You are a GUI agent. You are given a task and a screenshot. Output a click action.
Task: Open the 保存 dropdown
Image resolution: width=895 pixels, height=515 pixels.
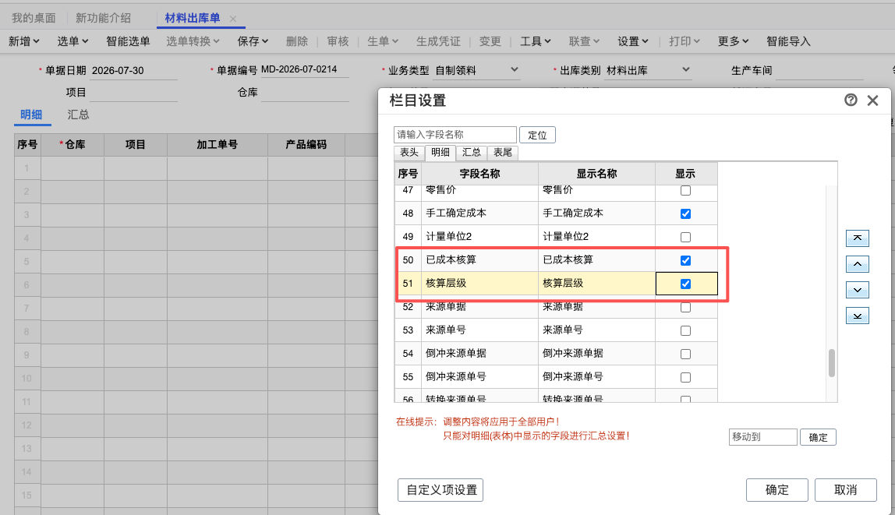[253, 41]
